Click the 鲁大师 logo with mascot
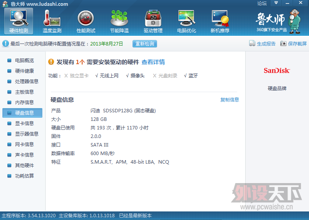309x220 pixels. pyautogui.click(x=278, y=21)
